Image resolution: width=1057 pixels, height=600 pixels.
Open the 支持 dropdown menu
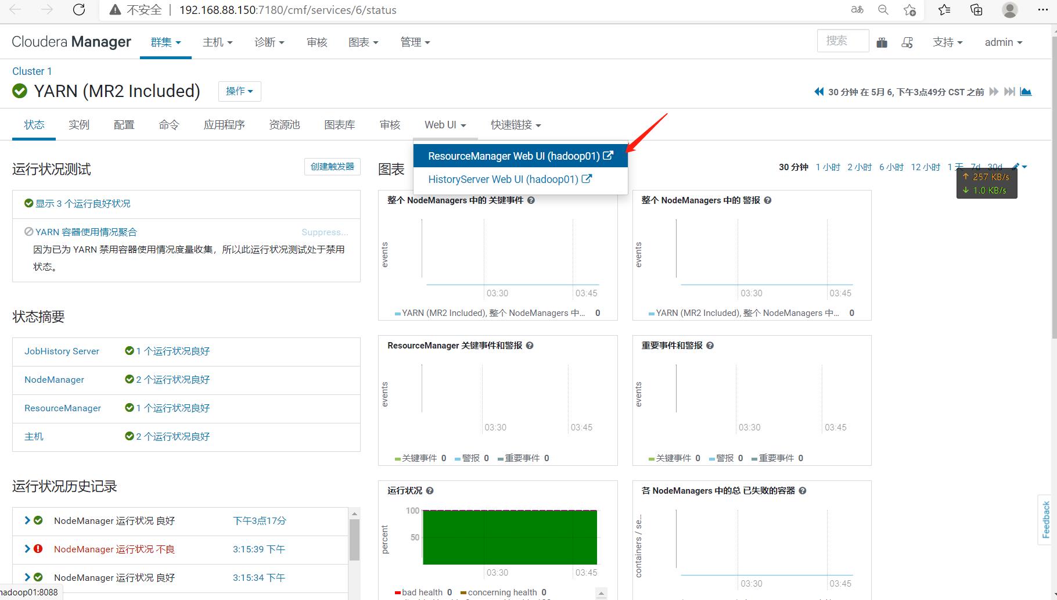click(948, 42)
